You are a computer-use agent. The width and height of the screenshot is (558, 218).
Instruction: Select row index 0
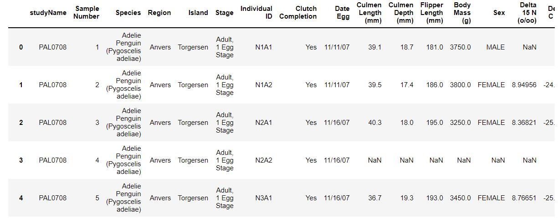20,47
